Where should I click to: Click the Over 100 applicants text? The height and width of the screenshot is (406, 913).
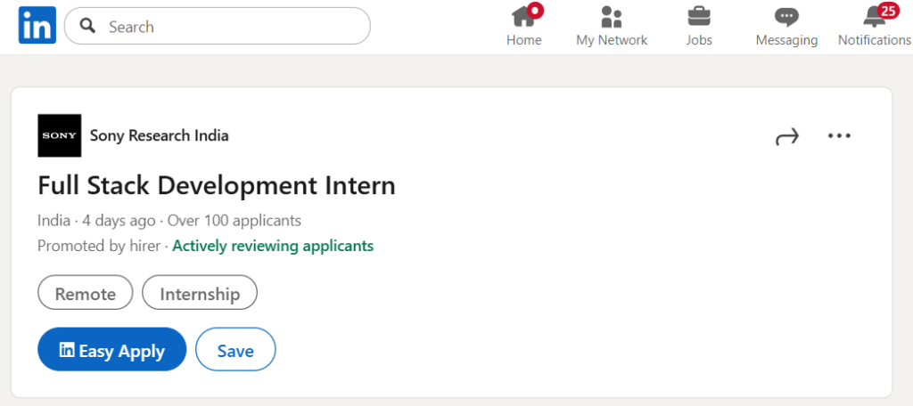pos(234,220)
